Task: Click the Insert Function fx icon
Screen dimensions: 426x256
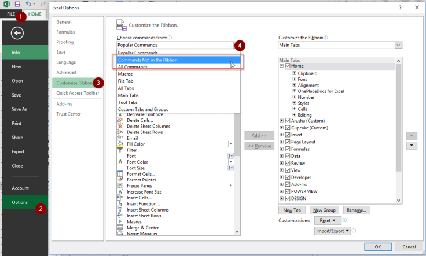Action: coord(120,203)
